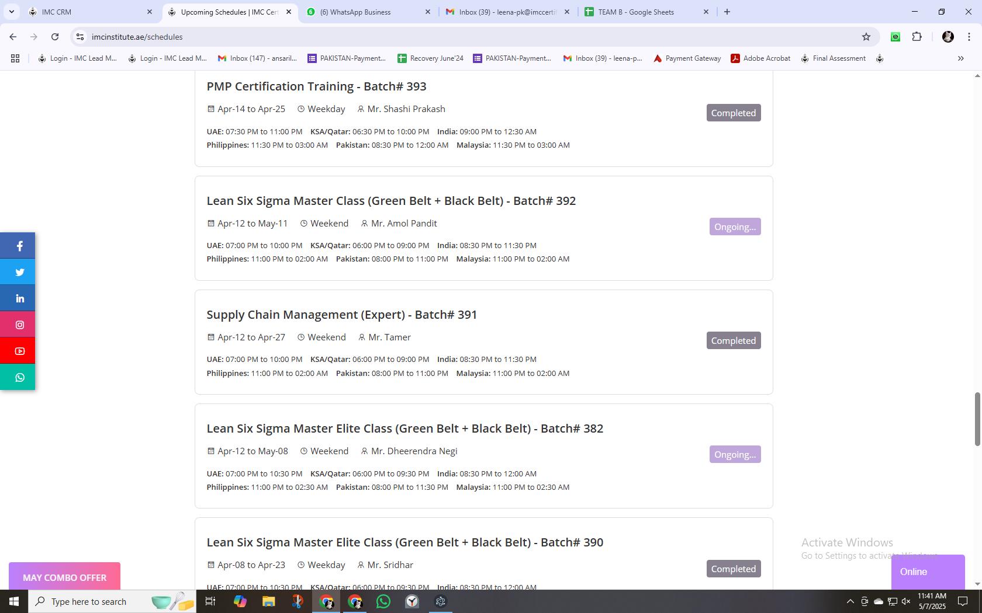This screenshot has height=613, width=982.
Task: Click Supply Chain Management Batch# 391 title
Action: [x=341, y=315]
